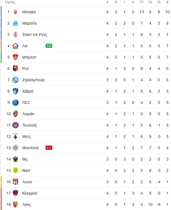Select the ΠΣΖ team name

pyautogui.click(x=26, y=103)
